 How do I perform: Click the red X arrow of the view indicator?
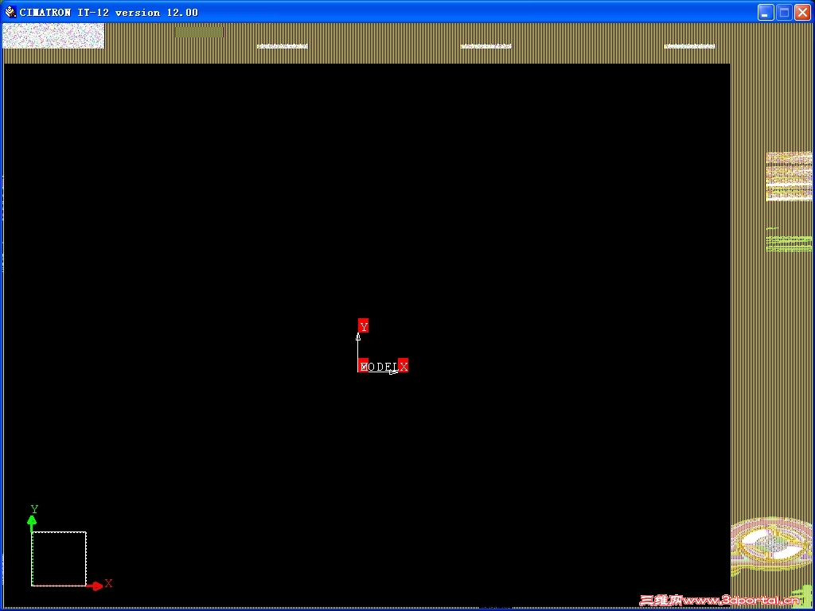click(x=96, y=586)
